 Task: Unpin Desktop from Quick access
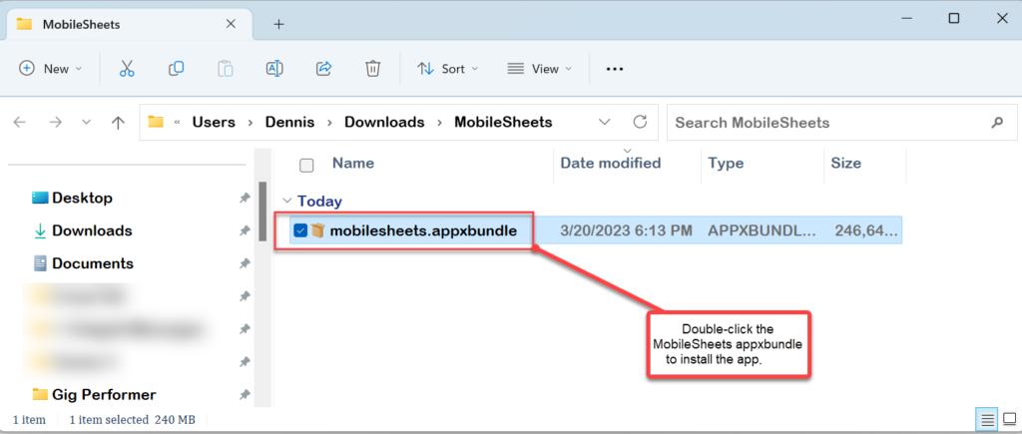point(245,198)
